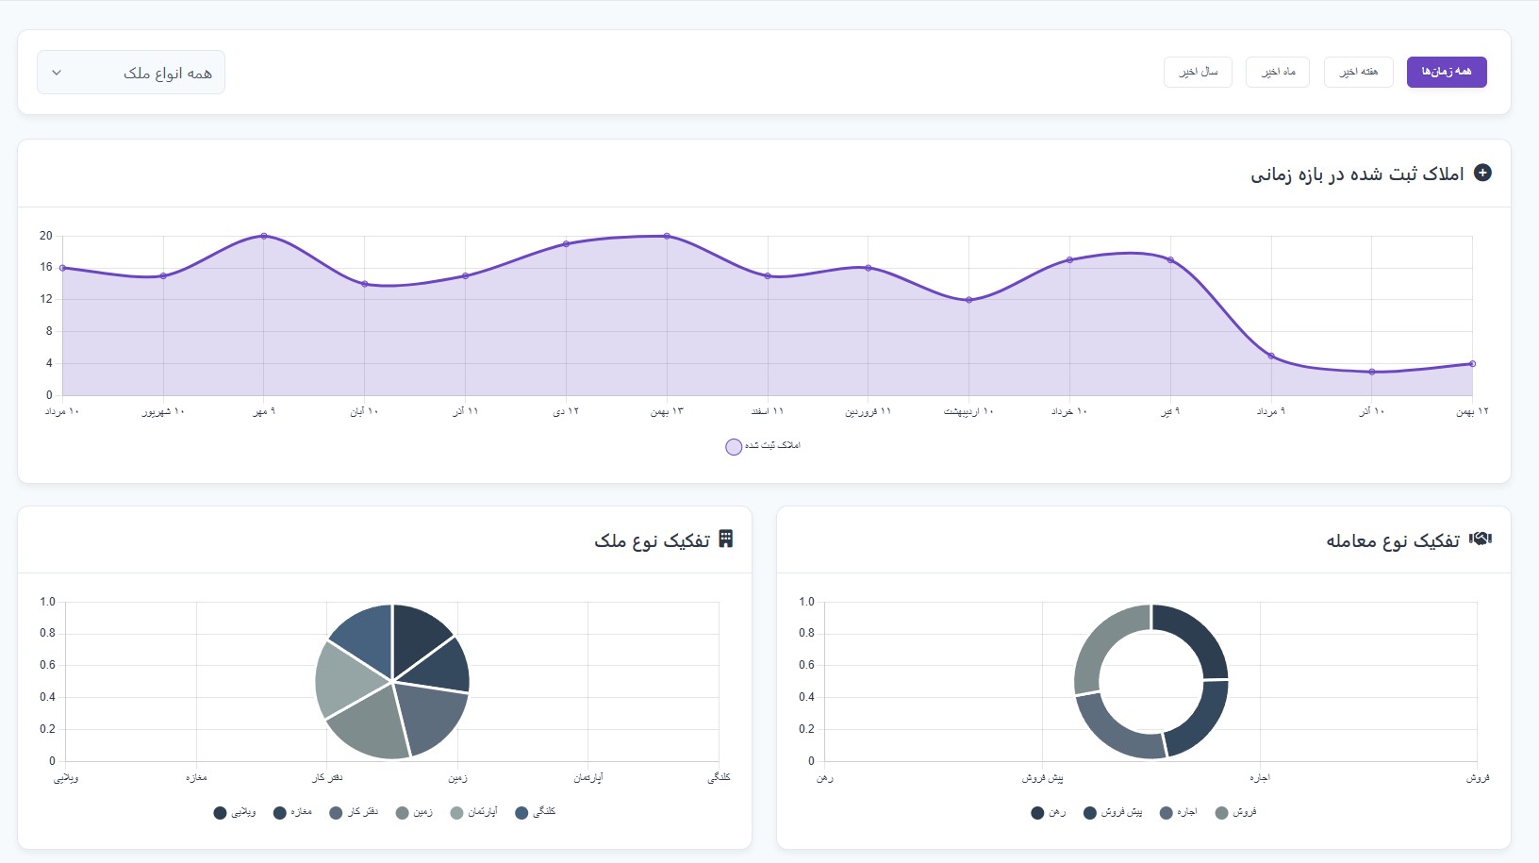
Task: Click the ۱۳ بهمن data point on the line
Action: coord(667,236)
